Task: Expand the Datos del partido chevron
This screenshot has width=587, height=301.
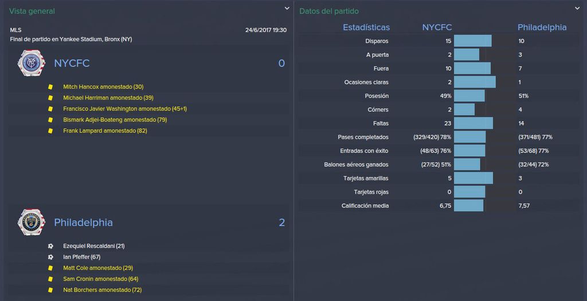Action: pyautogui.click(x=577, y=8)
